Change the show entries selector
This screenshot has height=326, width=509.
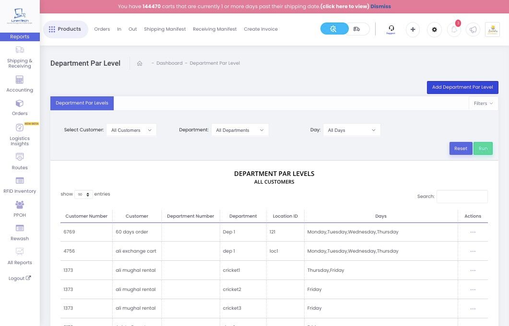pyautogui.click(x=83, y=194)
